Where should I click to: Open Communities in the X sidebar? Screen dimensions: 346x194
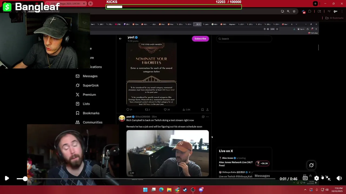pyautogui.click(x=89, y=122)
